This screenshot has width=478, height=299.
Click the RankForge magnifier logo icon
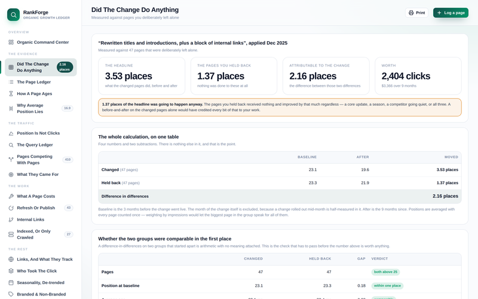click(x=13, y=14)
